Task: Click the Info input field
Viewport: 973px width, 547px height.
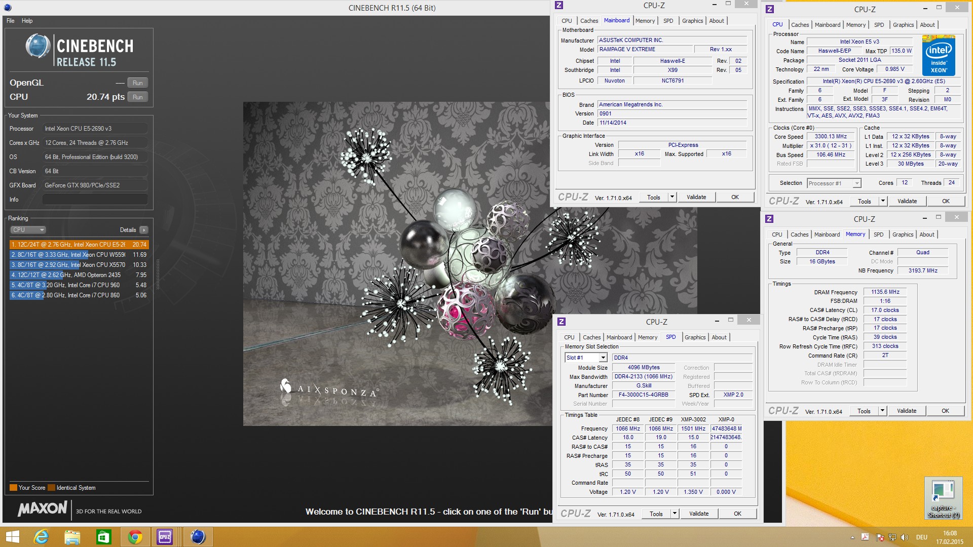Action: (x=95, y=200)
